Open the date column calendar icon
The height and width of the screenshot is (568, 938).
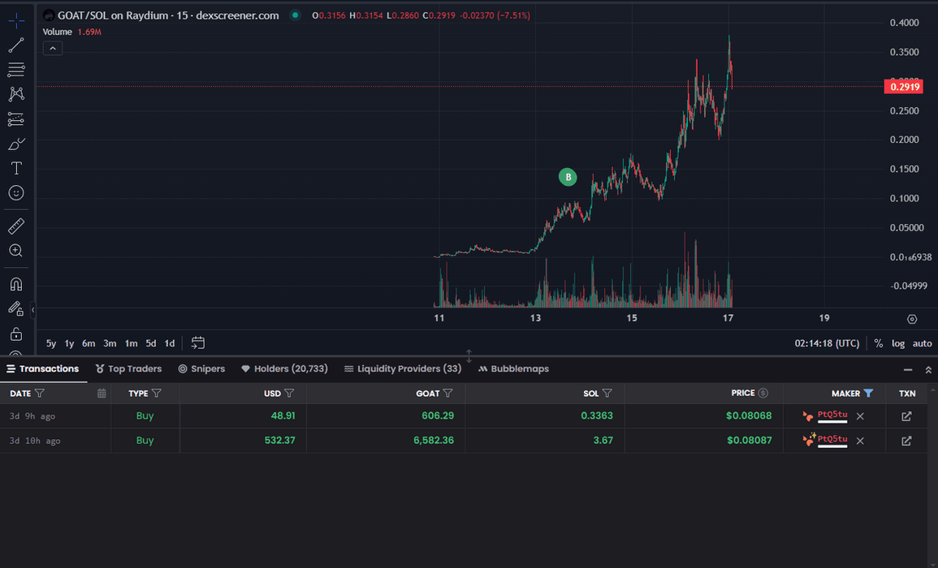tap(102, 394)
